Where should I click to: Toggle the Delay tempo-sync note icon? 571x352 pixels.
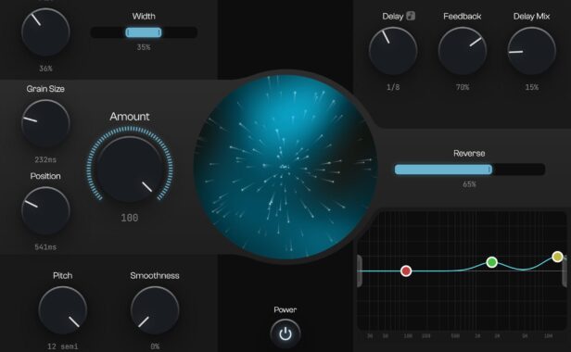pyautogui.click(x=411, y=16)
